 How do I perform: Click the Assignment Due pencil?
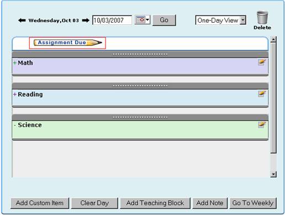tap(67, 43)
